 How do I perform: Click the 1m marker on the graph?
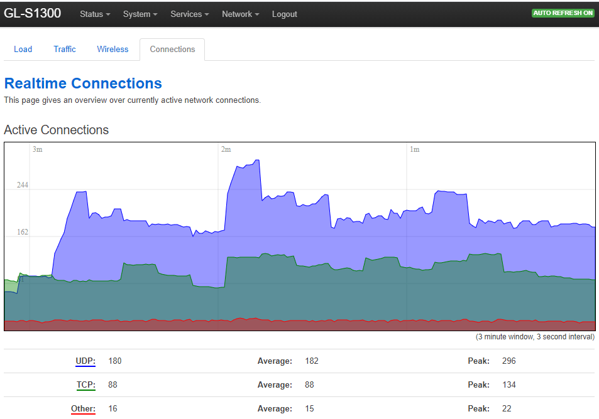[414, 149]
